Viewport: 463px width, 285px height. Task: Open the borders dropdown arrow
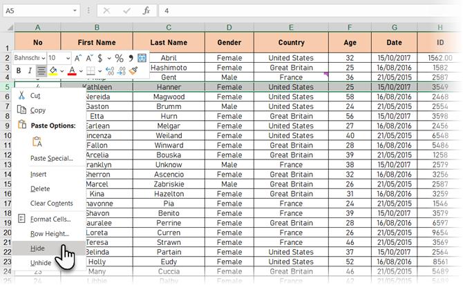(x=100, y=71)
